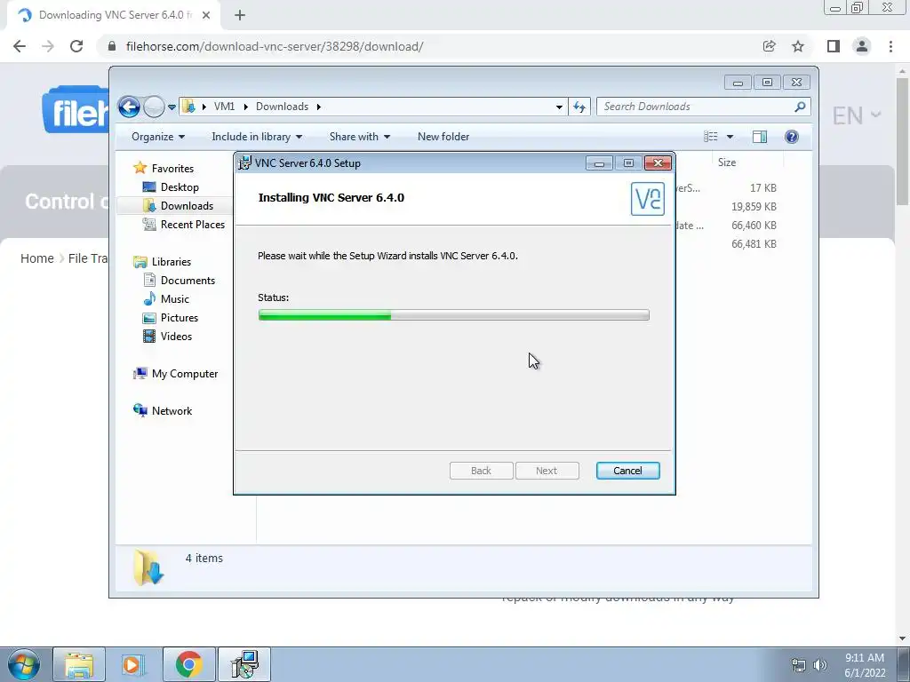Viewport: 910px width, 682px height.
Task: Open the address bar history dropdown
Action: 559,107
